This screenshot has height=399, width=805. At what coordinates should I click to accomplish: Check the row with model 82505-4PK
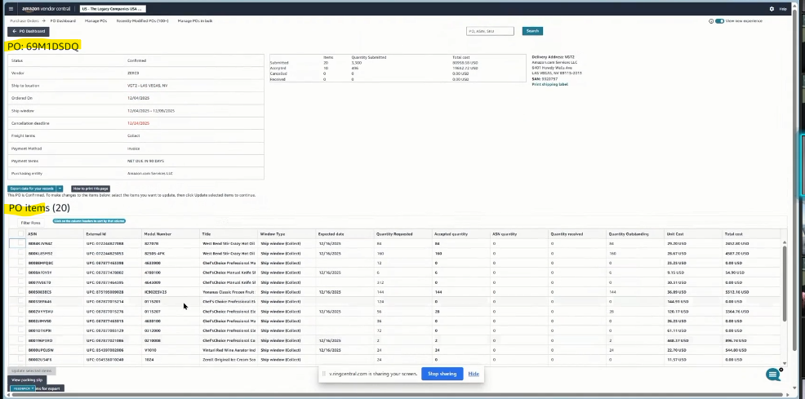point(21,253)
